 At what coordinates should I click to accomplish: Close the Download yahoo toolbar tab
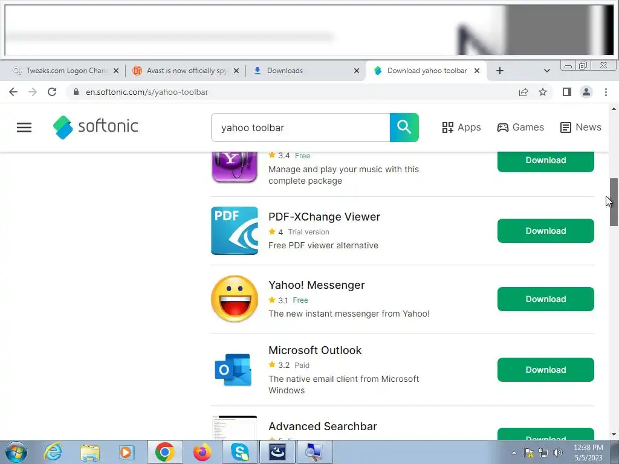tap(477, 71)
